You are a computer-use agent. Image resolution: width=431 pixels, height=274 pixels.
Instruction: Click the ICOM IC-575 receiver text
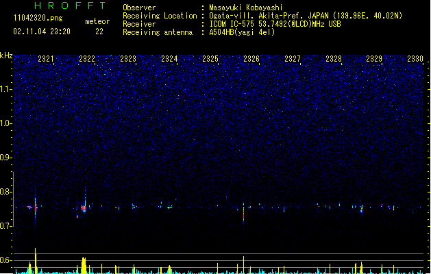click(275, 24)
